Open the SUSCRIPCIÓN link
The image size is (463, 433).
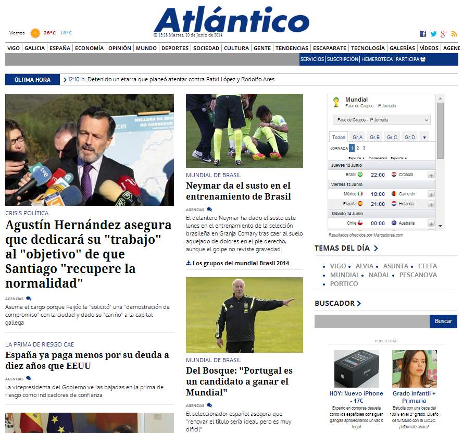pyautogui.click(x=343, y=59)
